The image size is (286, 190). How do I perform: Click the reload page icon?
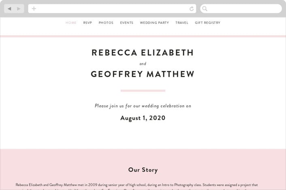click(x=192, y=9)
